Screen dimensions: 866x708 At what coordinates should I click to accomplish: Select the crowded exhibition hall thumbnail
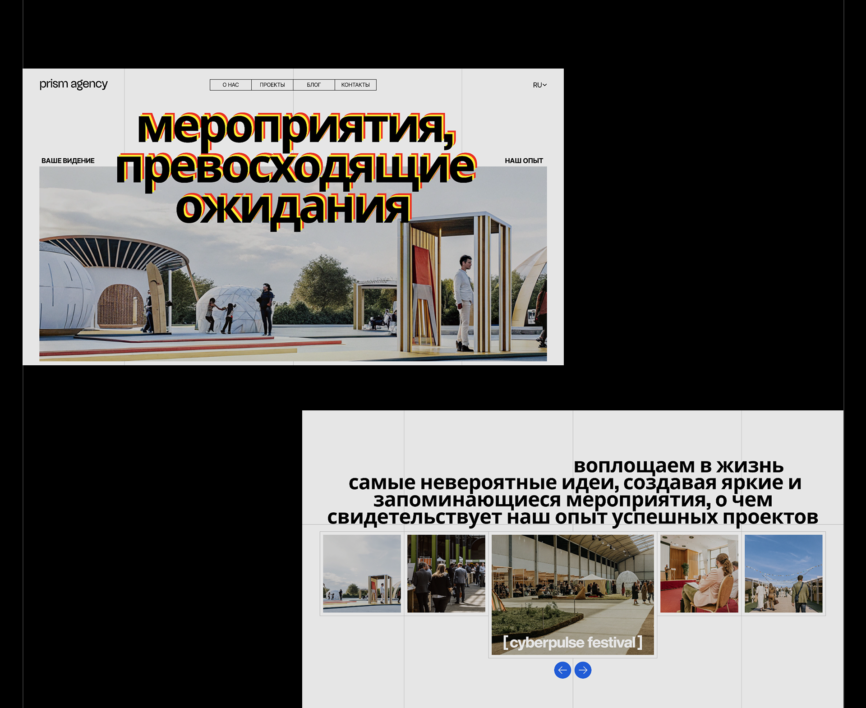tap(446, 574)
